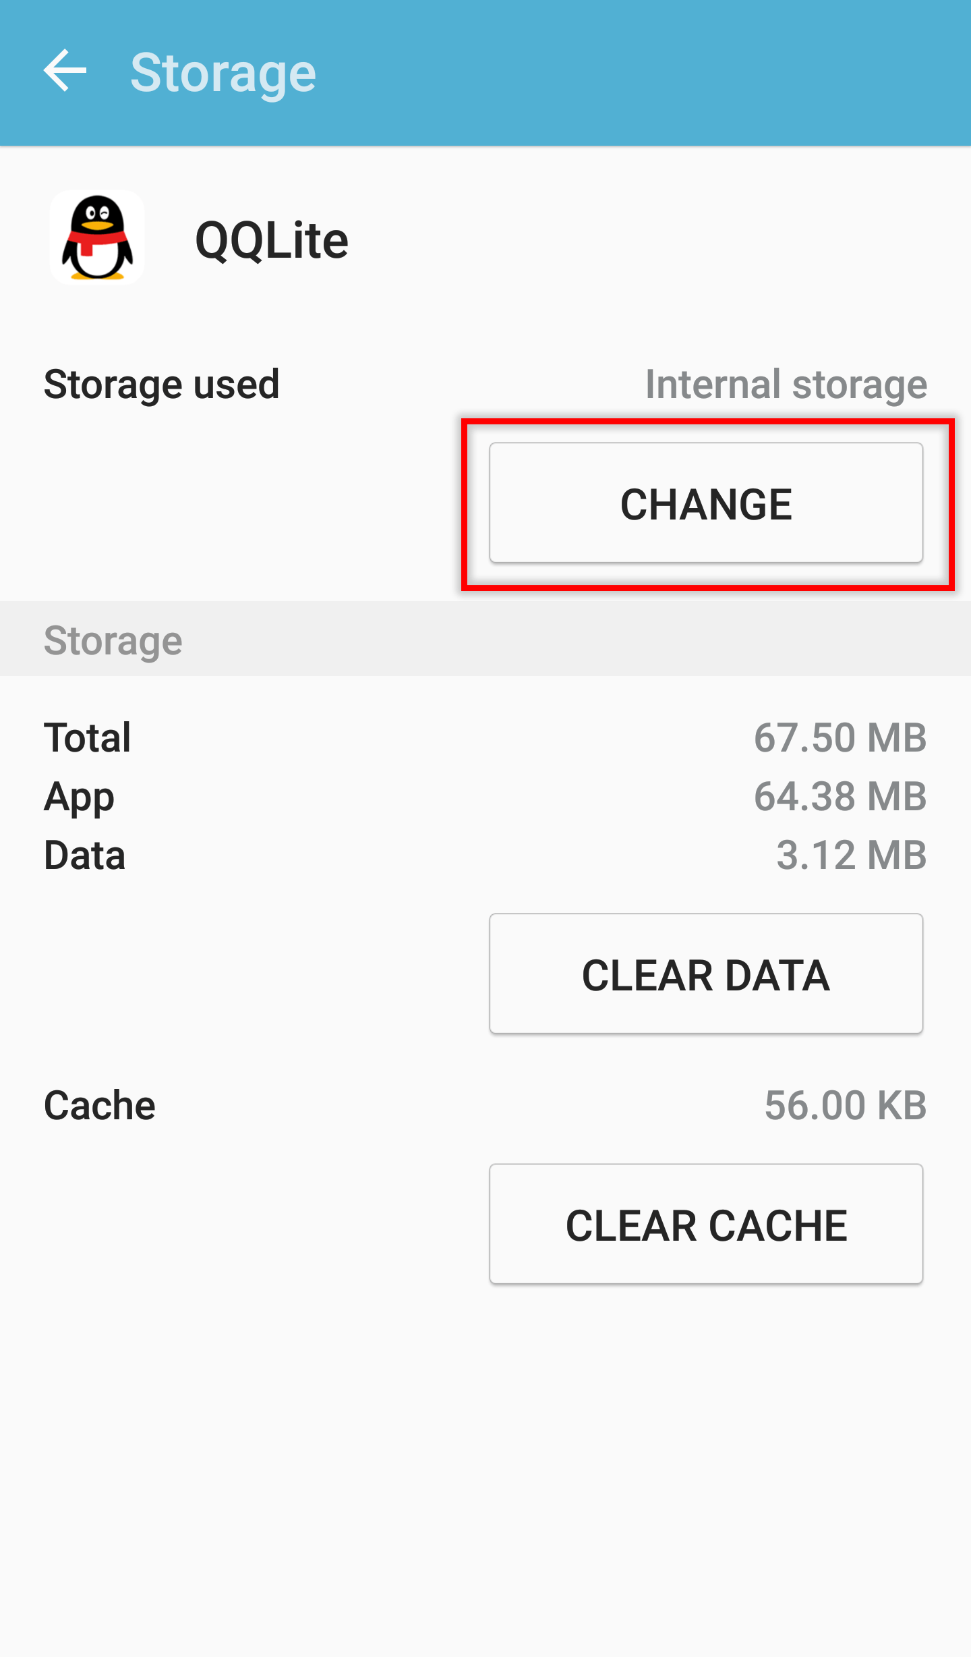This screenshot has width=971, height=1657.
Task: Tap the back arrow in header
Action: click(65, 71)
